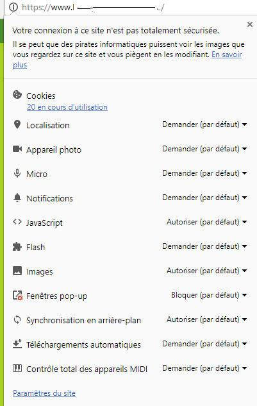The image size is (257, 406).
Task: Click the Notifications bell icon
Action: (17, 198)
